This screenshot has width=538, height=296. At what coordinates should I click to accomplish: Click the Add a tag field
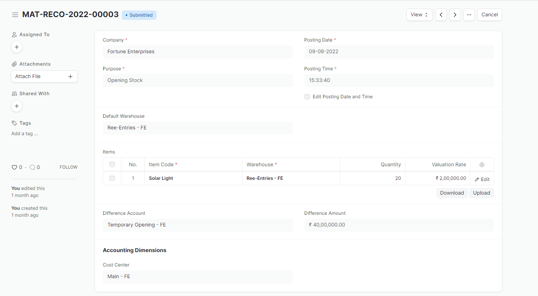(x=25, y=134)
